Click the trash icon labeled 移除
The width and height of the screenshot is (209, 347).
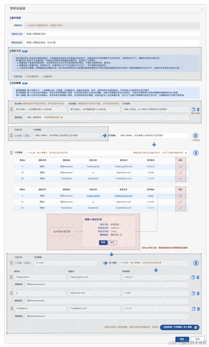(x=198, y=109)
